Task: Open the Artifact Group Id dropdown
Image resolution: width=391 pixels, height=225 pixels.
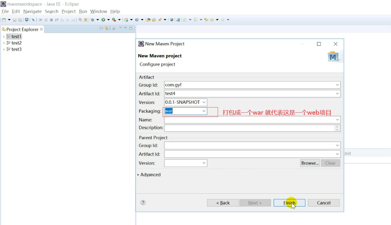Action: pos(337,85)
